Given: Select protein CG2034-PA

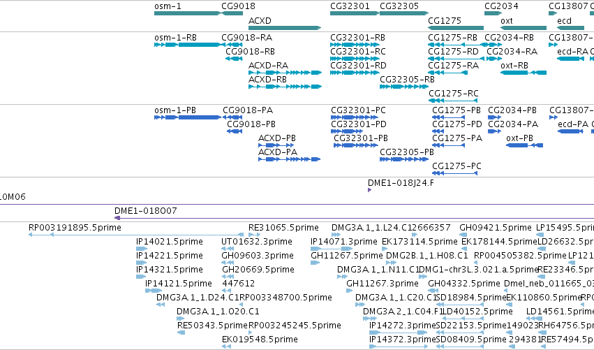Looking at the screenshot, I should (495, 131).
